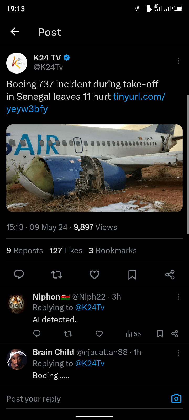Open the @K24Tv mention in Niphon's reply

click(x=90, y=308)
